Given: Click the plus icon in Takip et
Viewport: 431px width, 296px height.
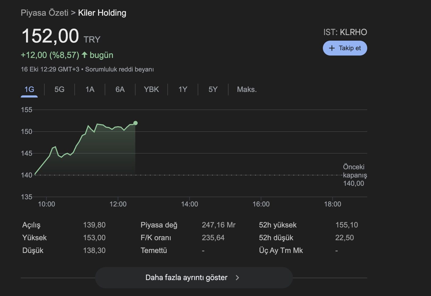Looking at the screenshot, I should [x=332, y=48].
